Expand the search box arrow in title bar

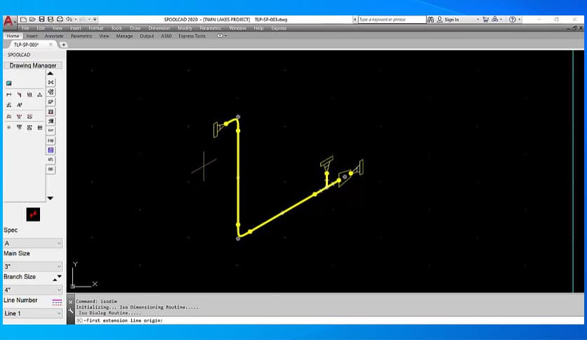click(355, 20)
